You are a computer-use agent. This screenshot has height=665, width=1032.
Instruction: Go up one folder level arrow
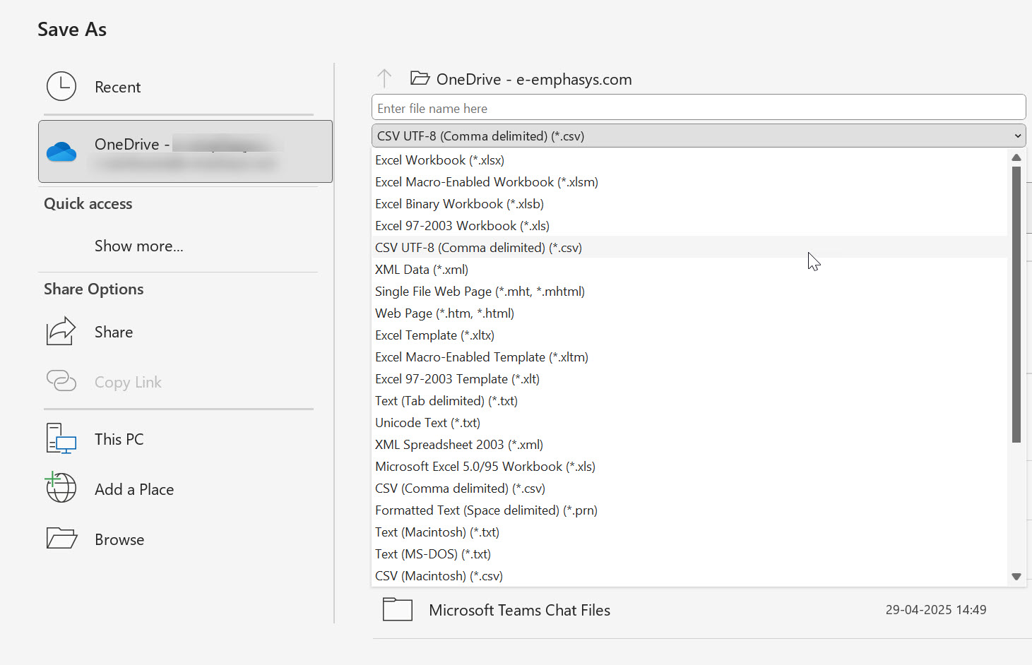tap(384, 78)
